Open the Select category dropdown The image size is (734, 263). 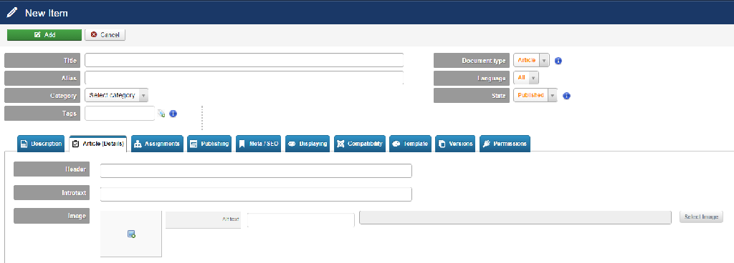tap(117, 95)
